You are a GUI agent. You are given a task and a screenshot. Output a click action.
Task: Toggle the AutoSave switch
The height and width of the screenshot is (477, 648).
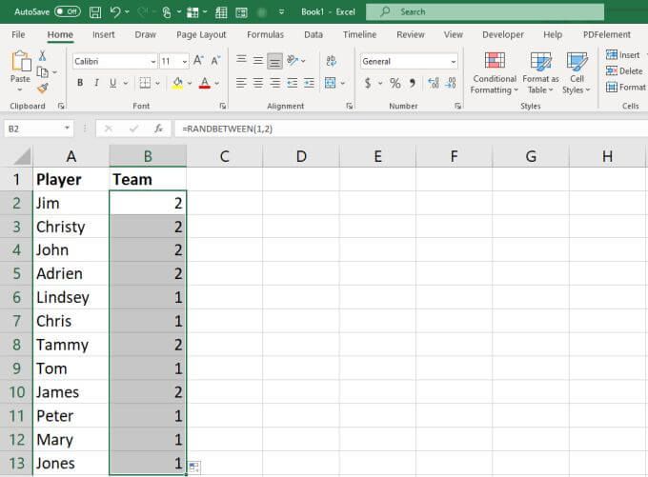tap(67, 12)
